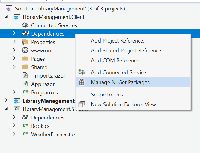
Task: Select Add COM Reference menu item
Action: click(117, 60)
